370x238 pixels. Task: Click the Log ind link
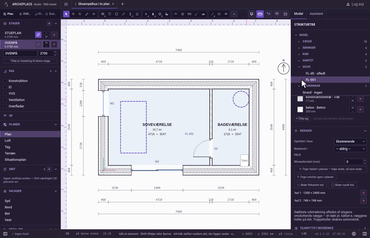(355, 4)
